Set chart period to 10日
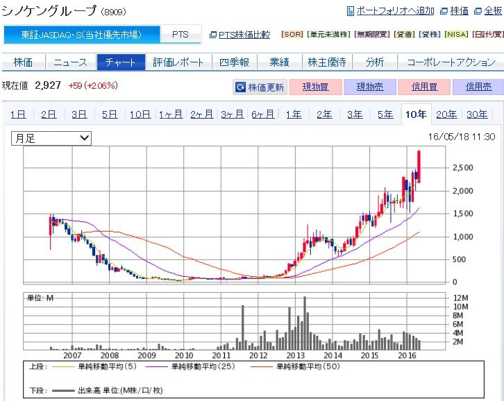 [x=140, y=114]
